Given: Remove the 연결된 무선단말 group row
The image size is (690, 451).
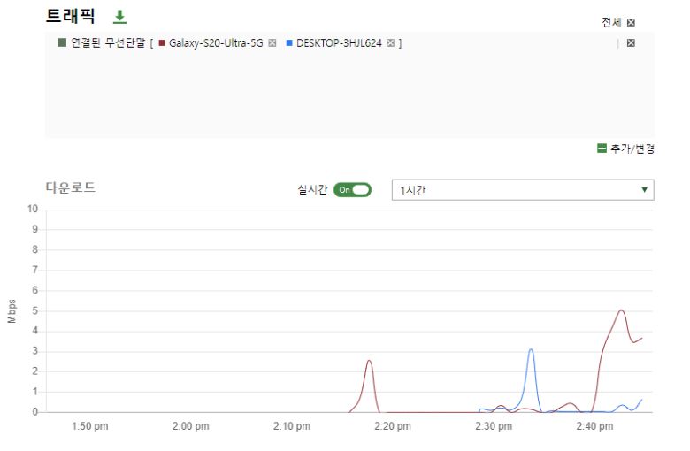Looking at the screenshot, I should click(631, 43).
